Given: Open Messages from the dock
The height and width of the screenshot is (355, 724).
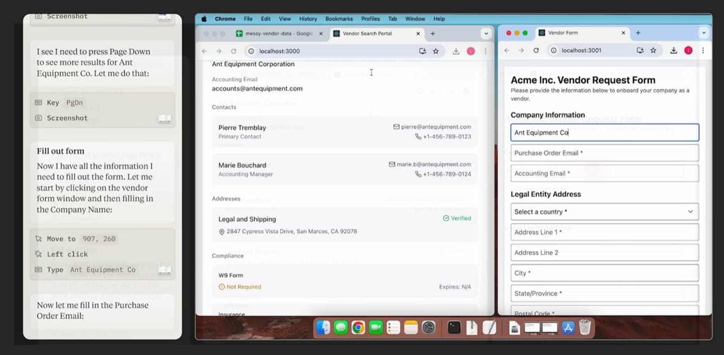Looking at the screenshot, I should [x=341, y=328].
